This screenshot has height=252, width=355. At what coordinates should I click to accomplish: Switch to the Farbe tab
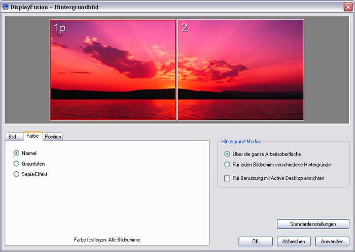coord(32,136)
